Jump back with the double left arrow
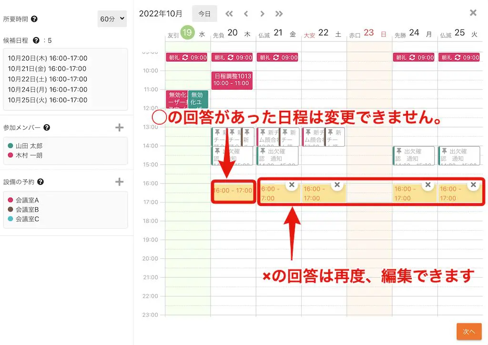This screenshot has height=345, width=488. (x=229, y=14)
